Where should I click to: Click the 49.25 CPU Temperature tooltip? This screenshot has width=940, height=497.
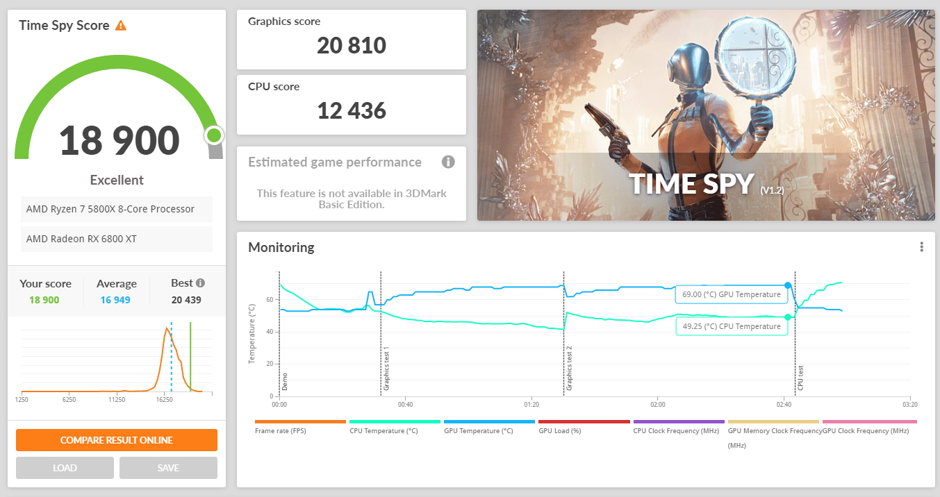click(731, 326)
